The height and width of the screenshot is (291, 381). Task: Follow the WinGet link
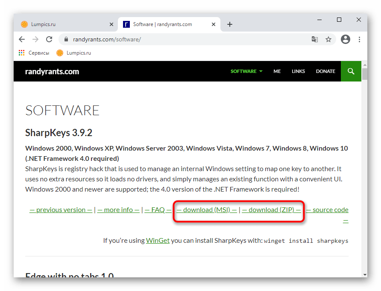point(158,241)
